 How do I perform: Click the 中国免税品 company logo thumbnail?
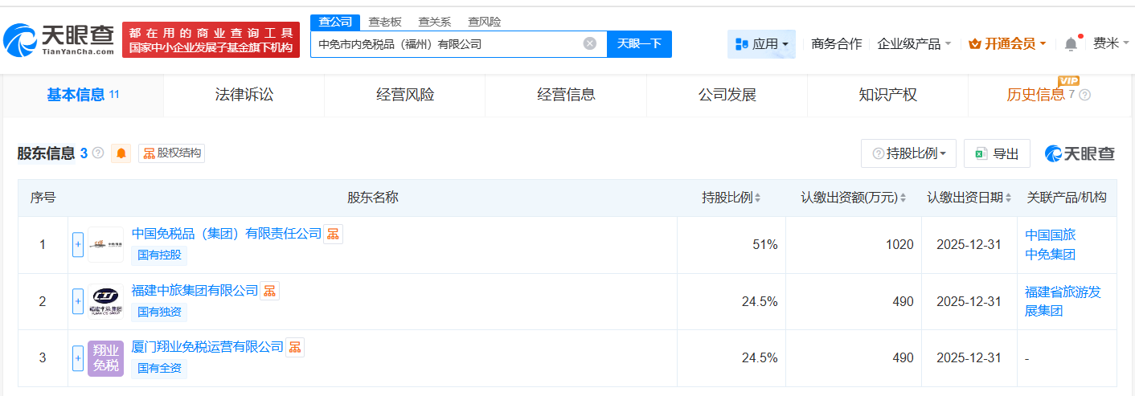click(106, 244)
